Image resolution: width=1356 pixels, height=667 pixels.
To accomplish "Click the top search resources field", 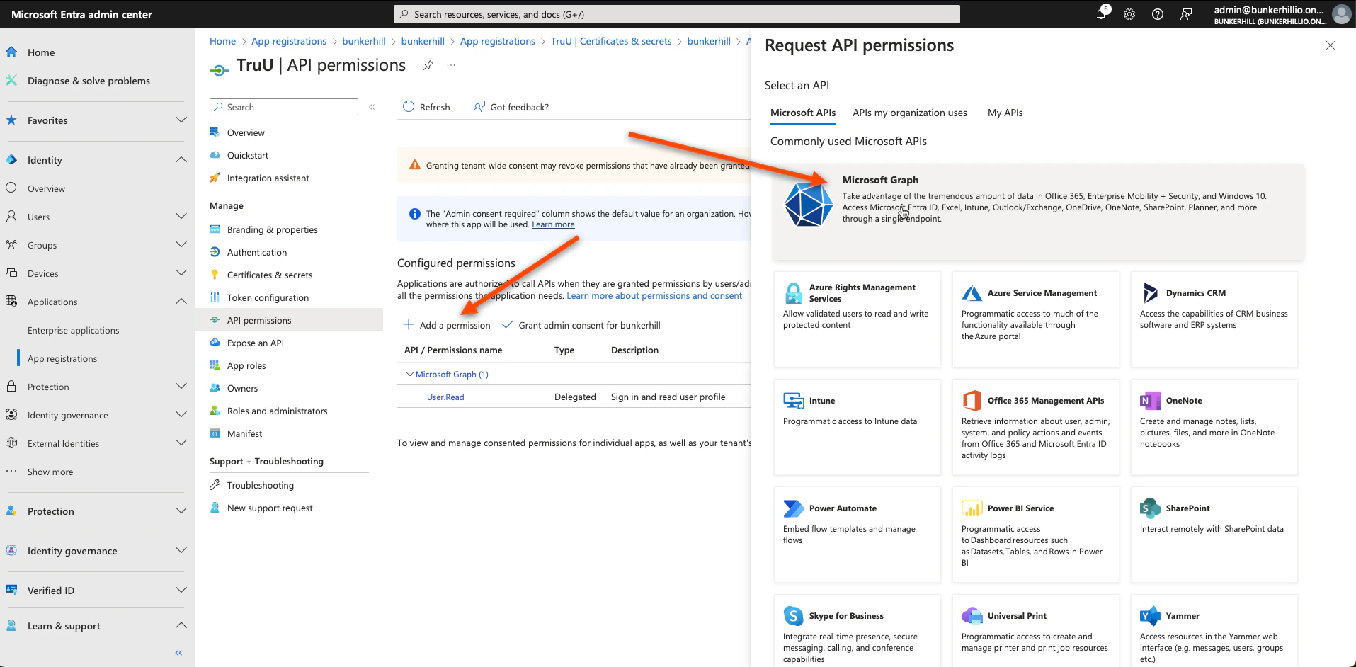I will 677,14.
